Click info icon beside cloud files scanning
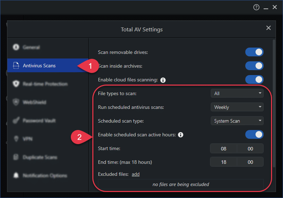This screenshot has height=198, width=283. tap(163, 80)
